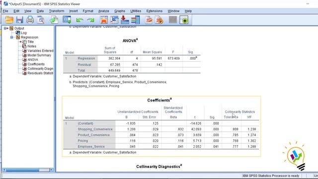Viewport: 318px width, 179px height.
Task: Open the Variables toolbar icon
Action: tap(135, 20)
